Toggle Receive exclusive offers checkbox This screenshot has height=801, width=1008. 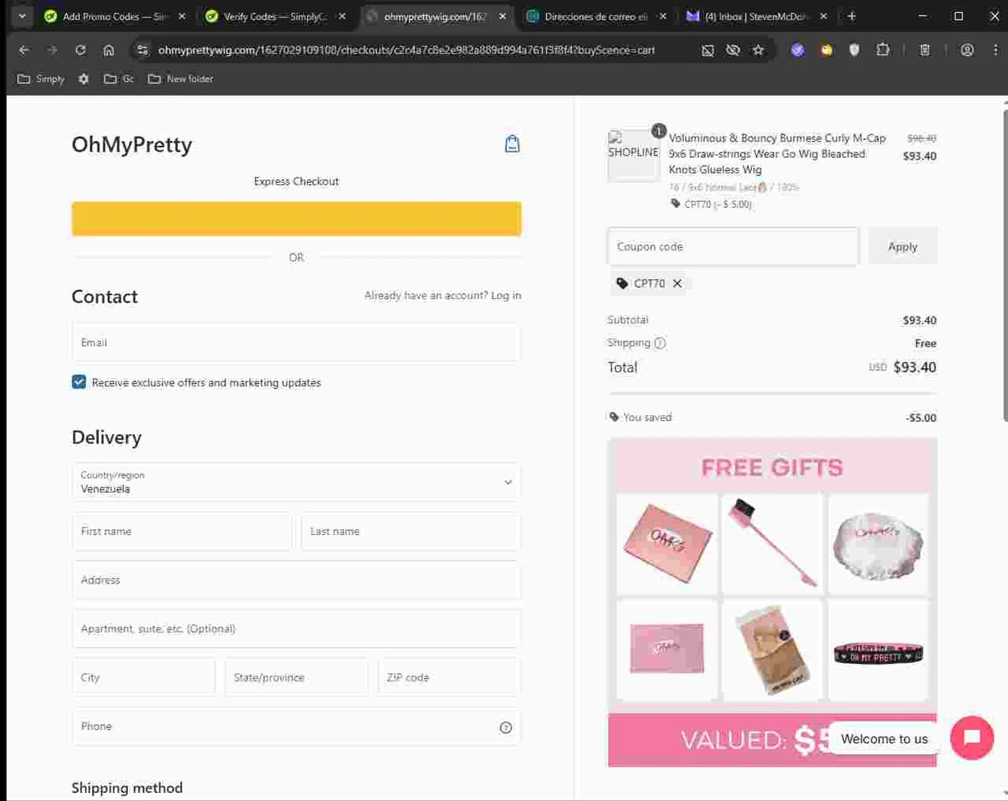(x=79, y=382)
